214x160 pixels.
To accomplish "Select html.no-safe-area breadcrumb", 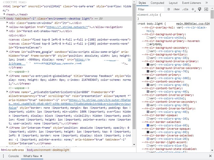I will point(12,150).
